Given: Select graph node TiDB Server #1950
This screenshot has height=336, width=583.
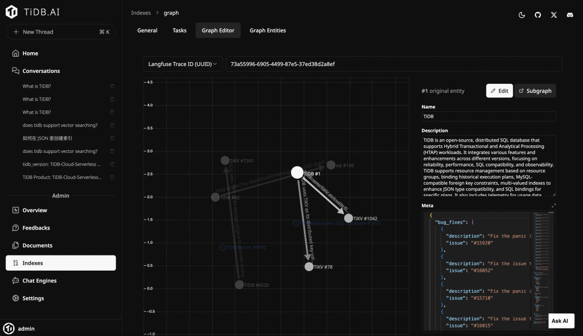Looking at the screenshot, I should (x=223, y=247).
